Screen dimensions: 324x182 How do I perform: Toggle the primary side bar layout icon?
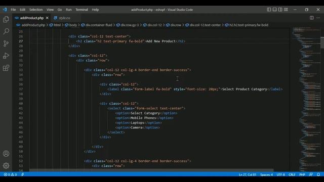click(x=269, y=10)
